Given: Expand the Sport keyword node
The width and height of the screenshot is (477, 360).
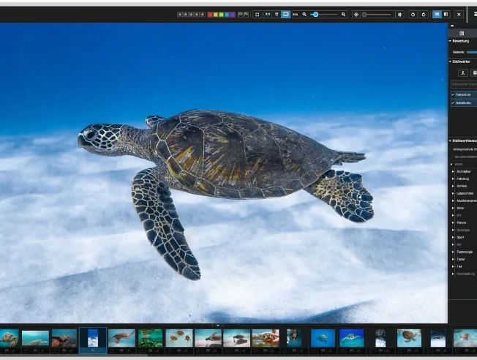Looking at the screenshot, I should click(x=453, y=237).
